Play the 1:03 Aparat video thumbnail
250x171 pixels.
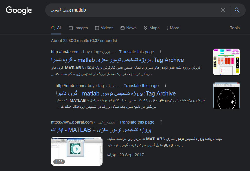tap(77, 151)
